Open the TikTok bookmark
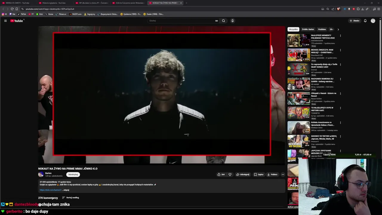 point(22,14)
